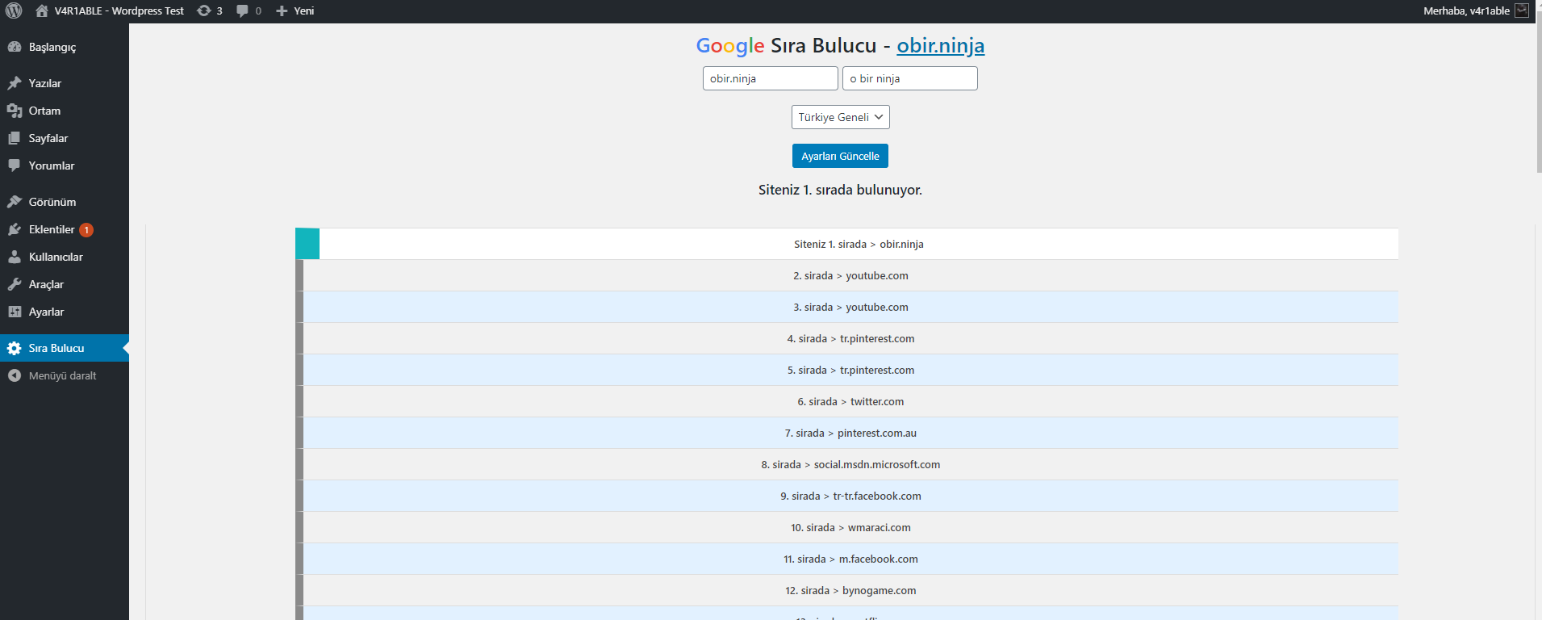Screen dimensions: 1542x620
Task: Select the '7. sirada > pinterest.com.au' row
Action: tap(846, 433)
